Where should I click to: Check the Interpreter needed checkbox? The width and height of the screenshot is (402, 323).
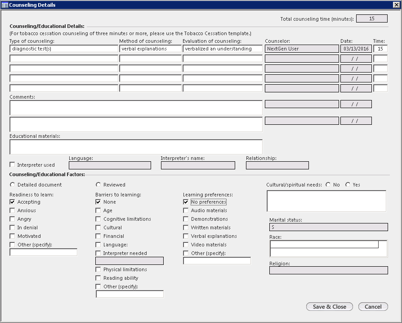[98, 253]
